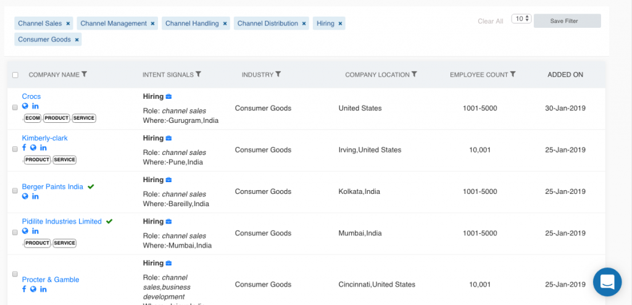Viewport: 632px width, 305px height.
Task: Click the Hiring briefcase icon for Procter & Gamble
Action: click(x=169, y=263)
